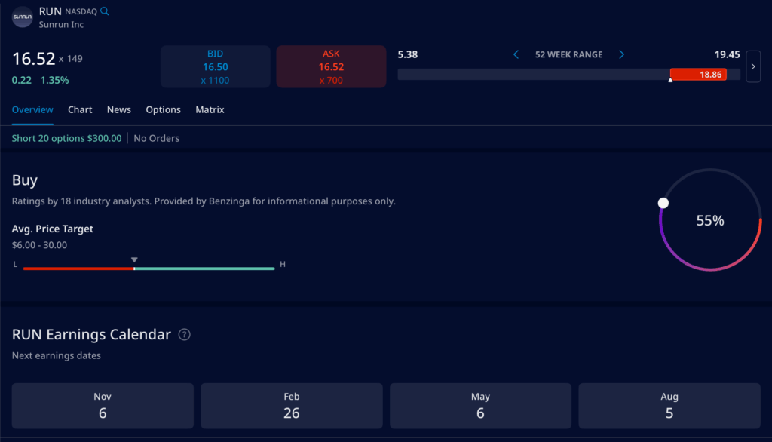Select the Nov 6 earnings date card

coord(103,405)
